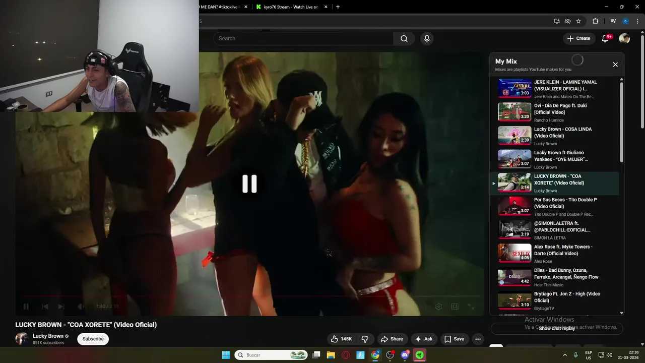Toggle theater mode in the player
The image size is (645, 363).
(455, 306)
